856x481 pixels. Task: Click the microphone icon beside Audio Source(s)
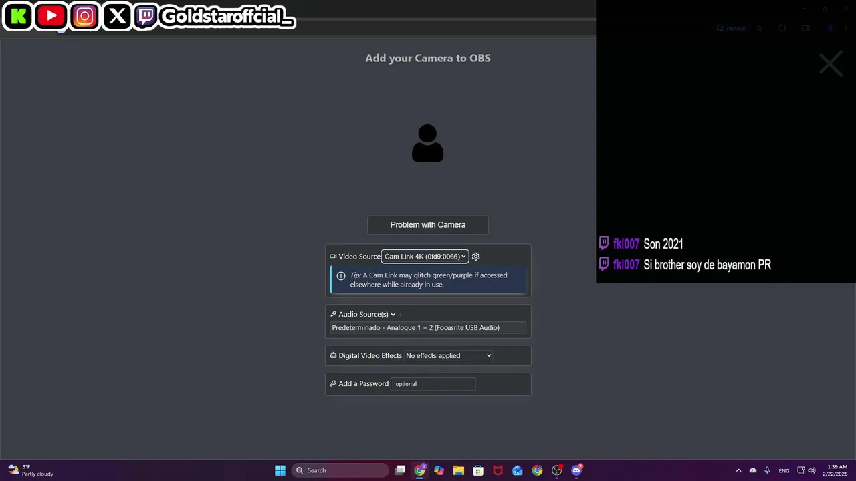(x=333, y=314)
